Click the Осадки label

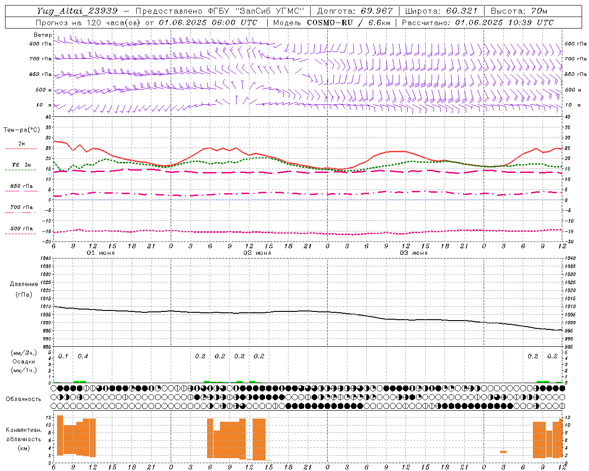pyautogui.click(x=24, y=362)
